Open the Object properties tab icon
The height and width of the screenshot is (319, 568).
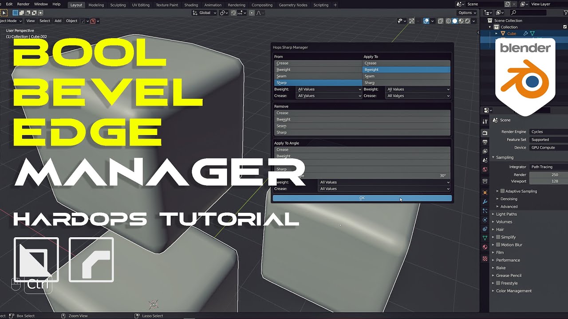tap(485, 193)
